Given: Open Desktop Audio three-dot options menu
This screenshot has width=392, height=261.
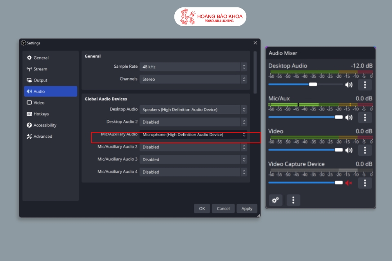Looking at the screenshot, I should click(x=365, y=85).
